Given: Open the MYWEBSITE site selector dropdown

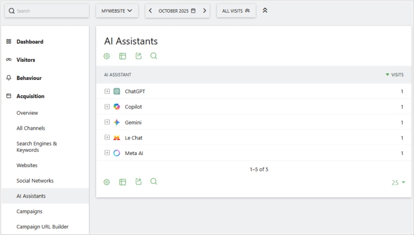Looking at the screenshot, I should [x=116, y=10].
